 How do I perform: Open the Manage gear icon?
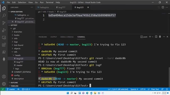coord(4,84)
